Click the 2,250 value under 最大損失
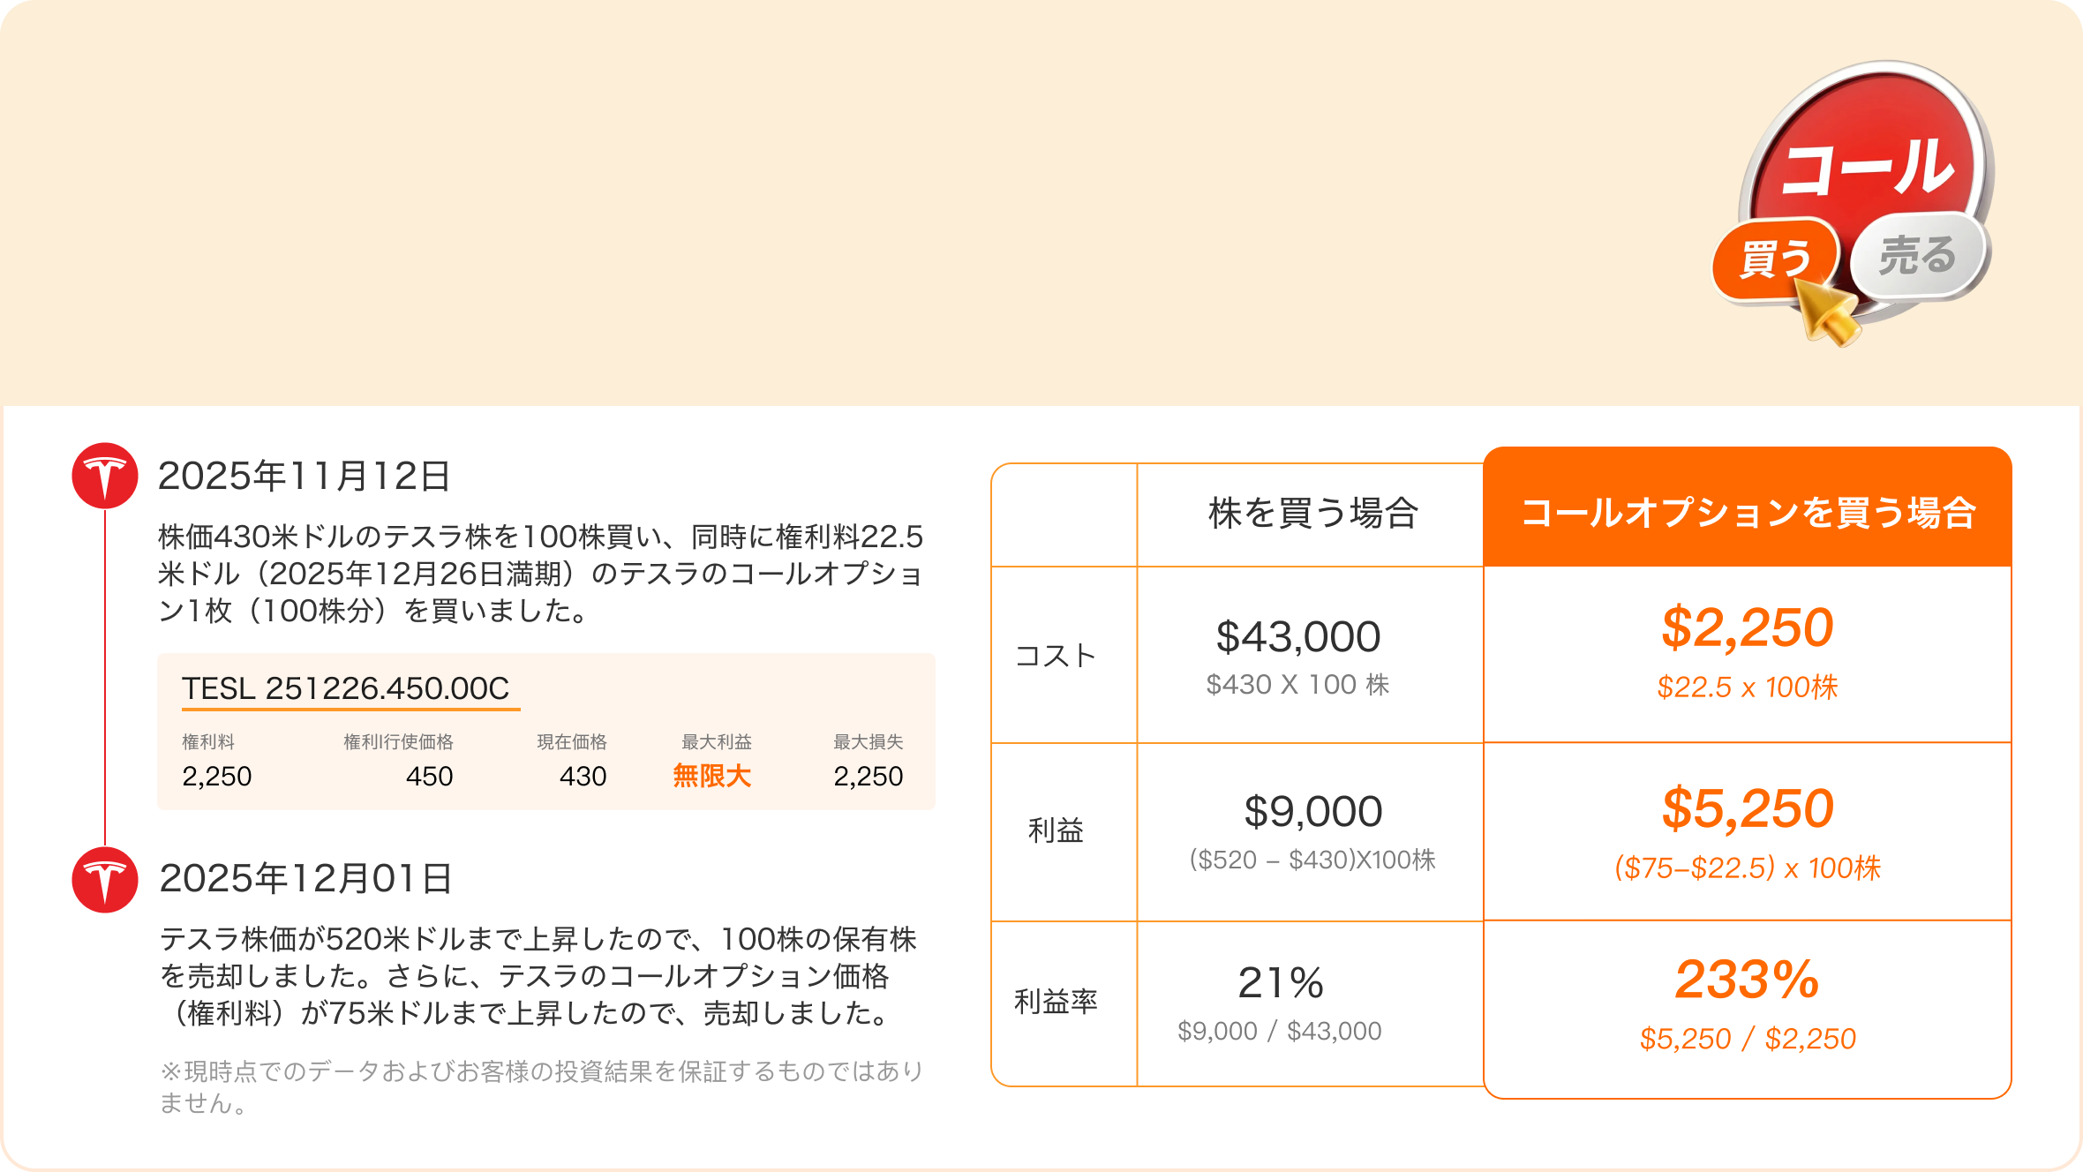 coord(869,777)
